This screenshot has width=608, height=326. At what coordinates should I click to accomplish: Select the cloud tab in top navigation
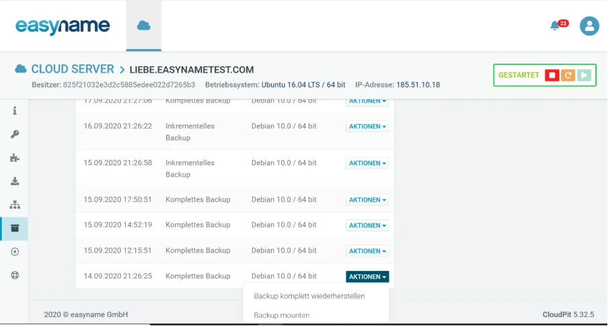click(x=143, y=25)
